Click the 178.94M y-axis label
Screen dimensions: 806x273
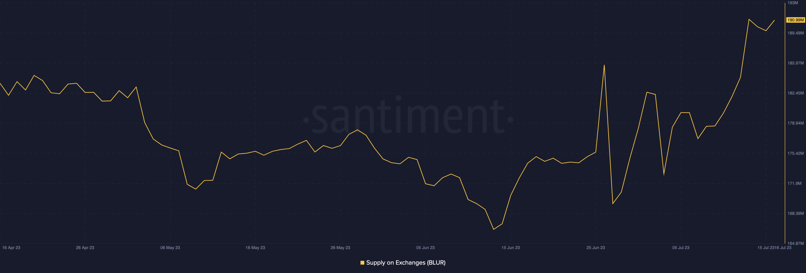[x=796, y=123]
